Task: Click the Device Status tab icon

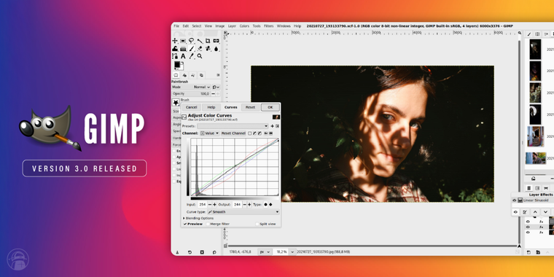Action: (184, 75)
